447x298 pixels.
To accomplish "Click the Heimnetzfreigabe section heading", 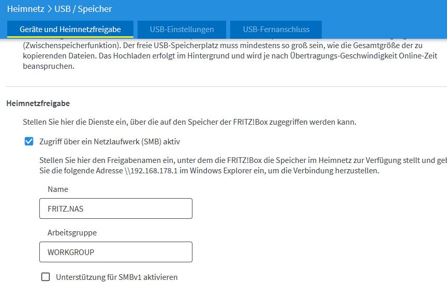I will 38,103.
